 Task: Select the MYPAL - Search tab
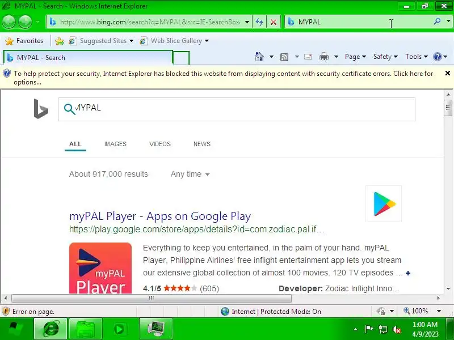coord(88,58)
